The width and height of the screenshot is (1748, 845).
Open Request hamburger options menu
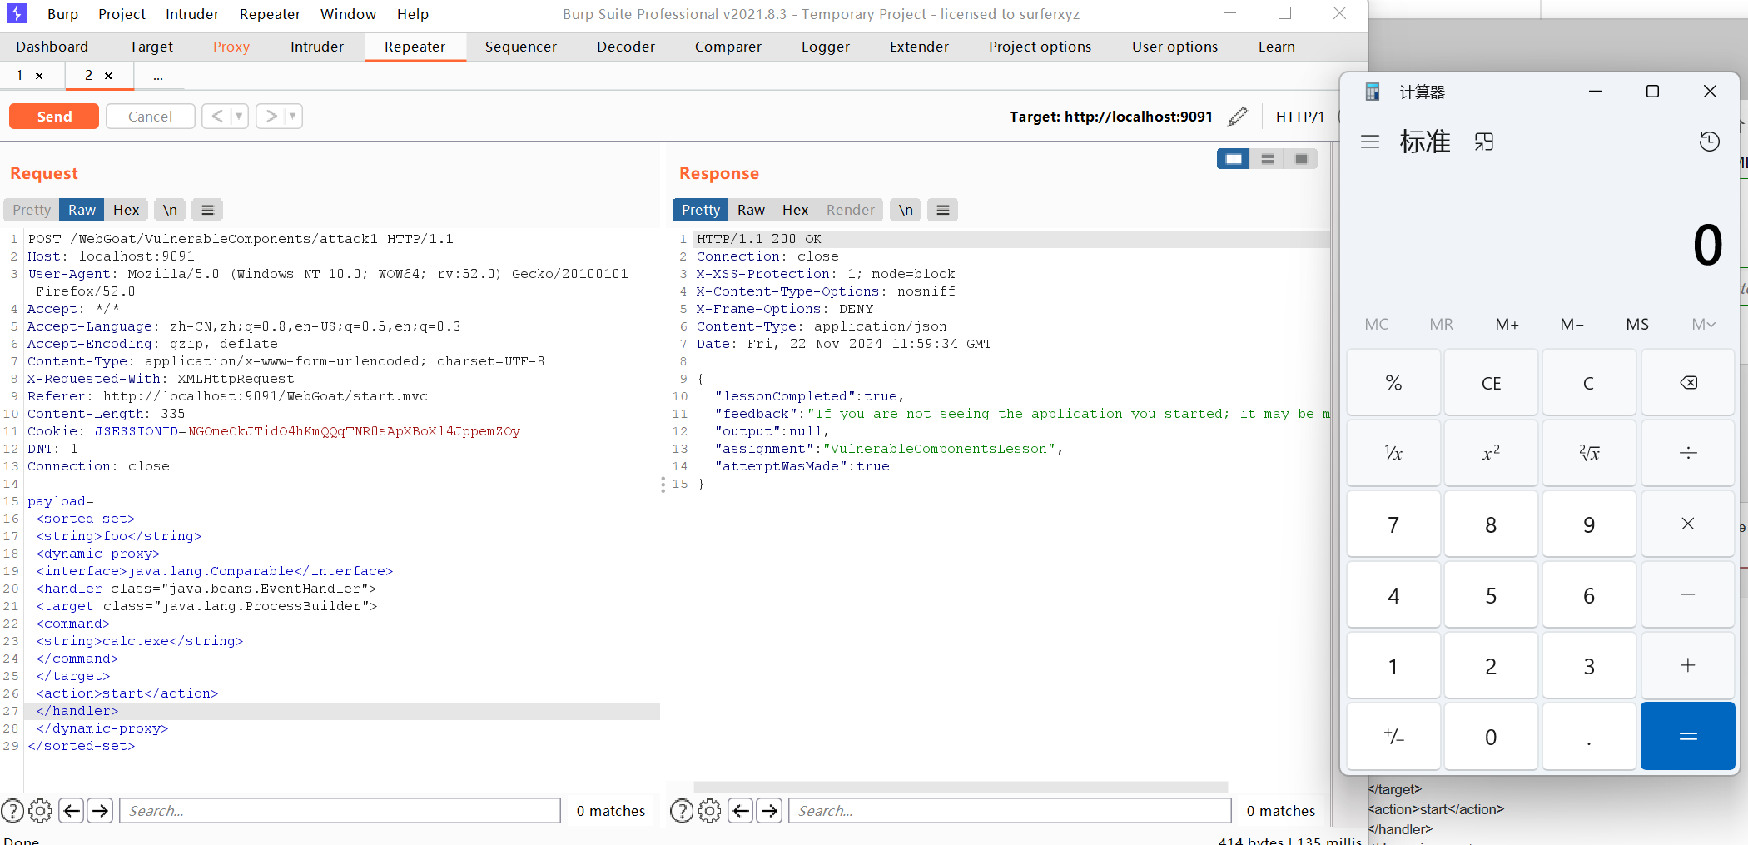coord(207,210)
